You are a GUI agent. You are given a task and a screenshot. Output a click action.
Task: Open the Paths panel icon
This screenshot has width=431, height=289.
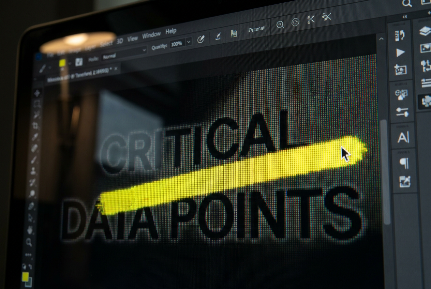(426, 65)
